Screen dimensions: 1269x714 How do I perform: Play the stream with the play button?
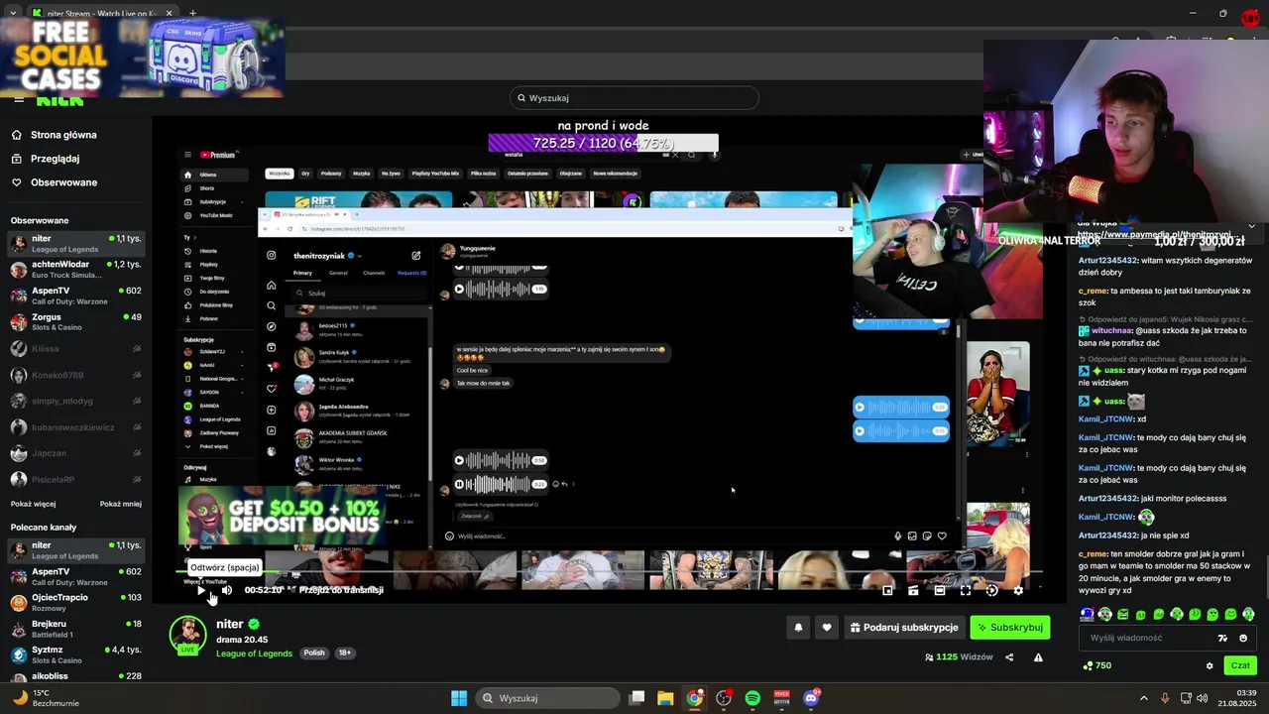coord(201,590)
